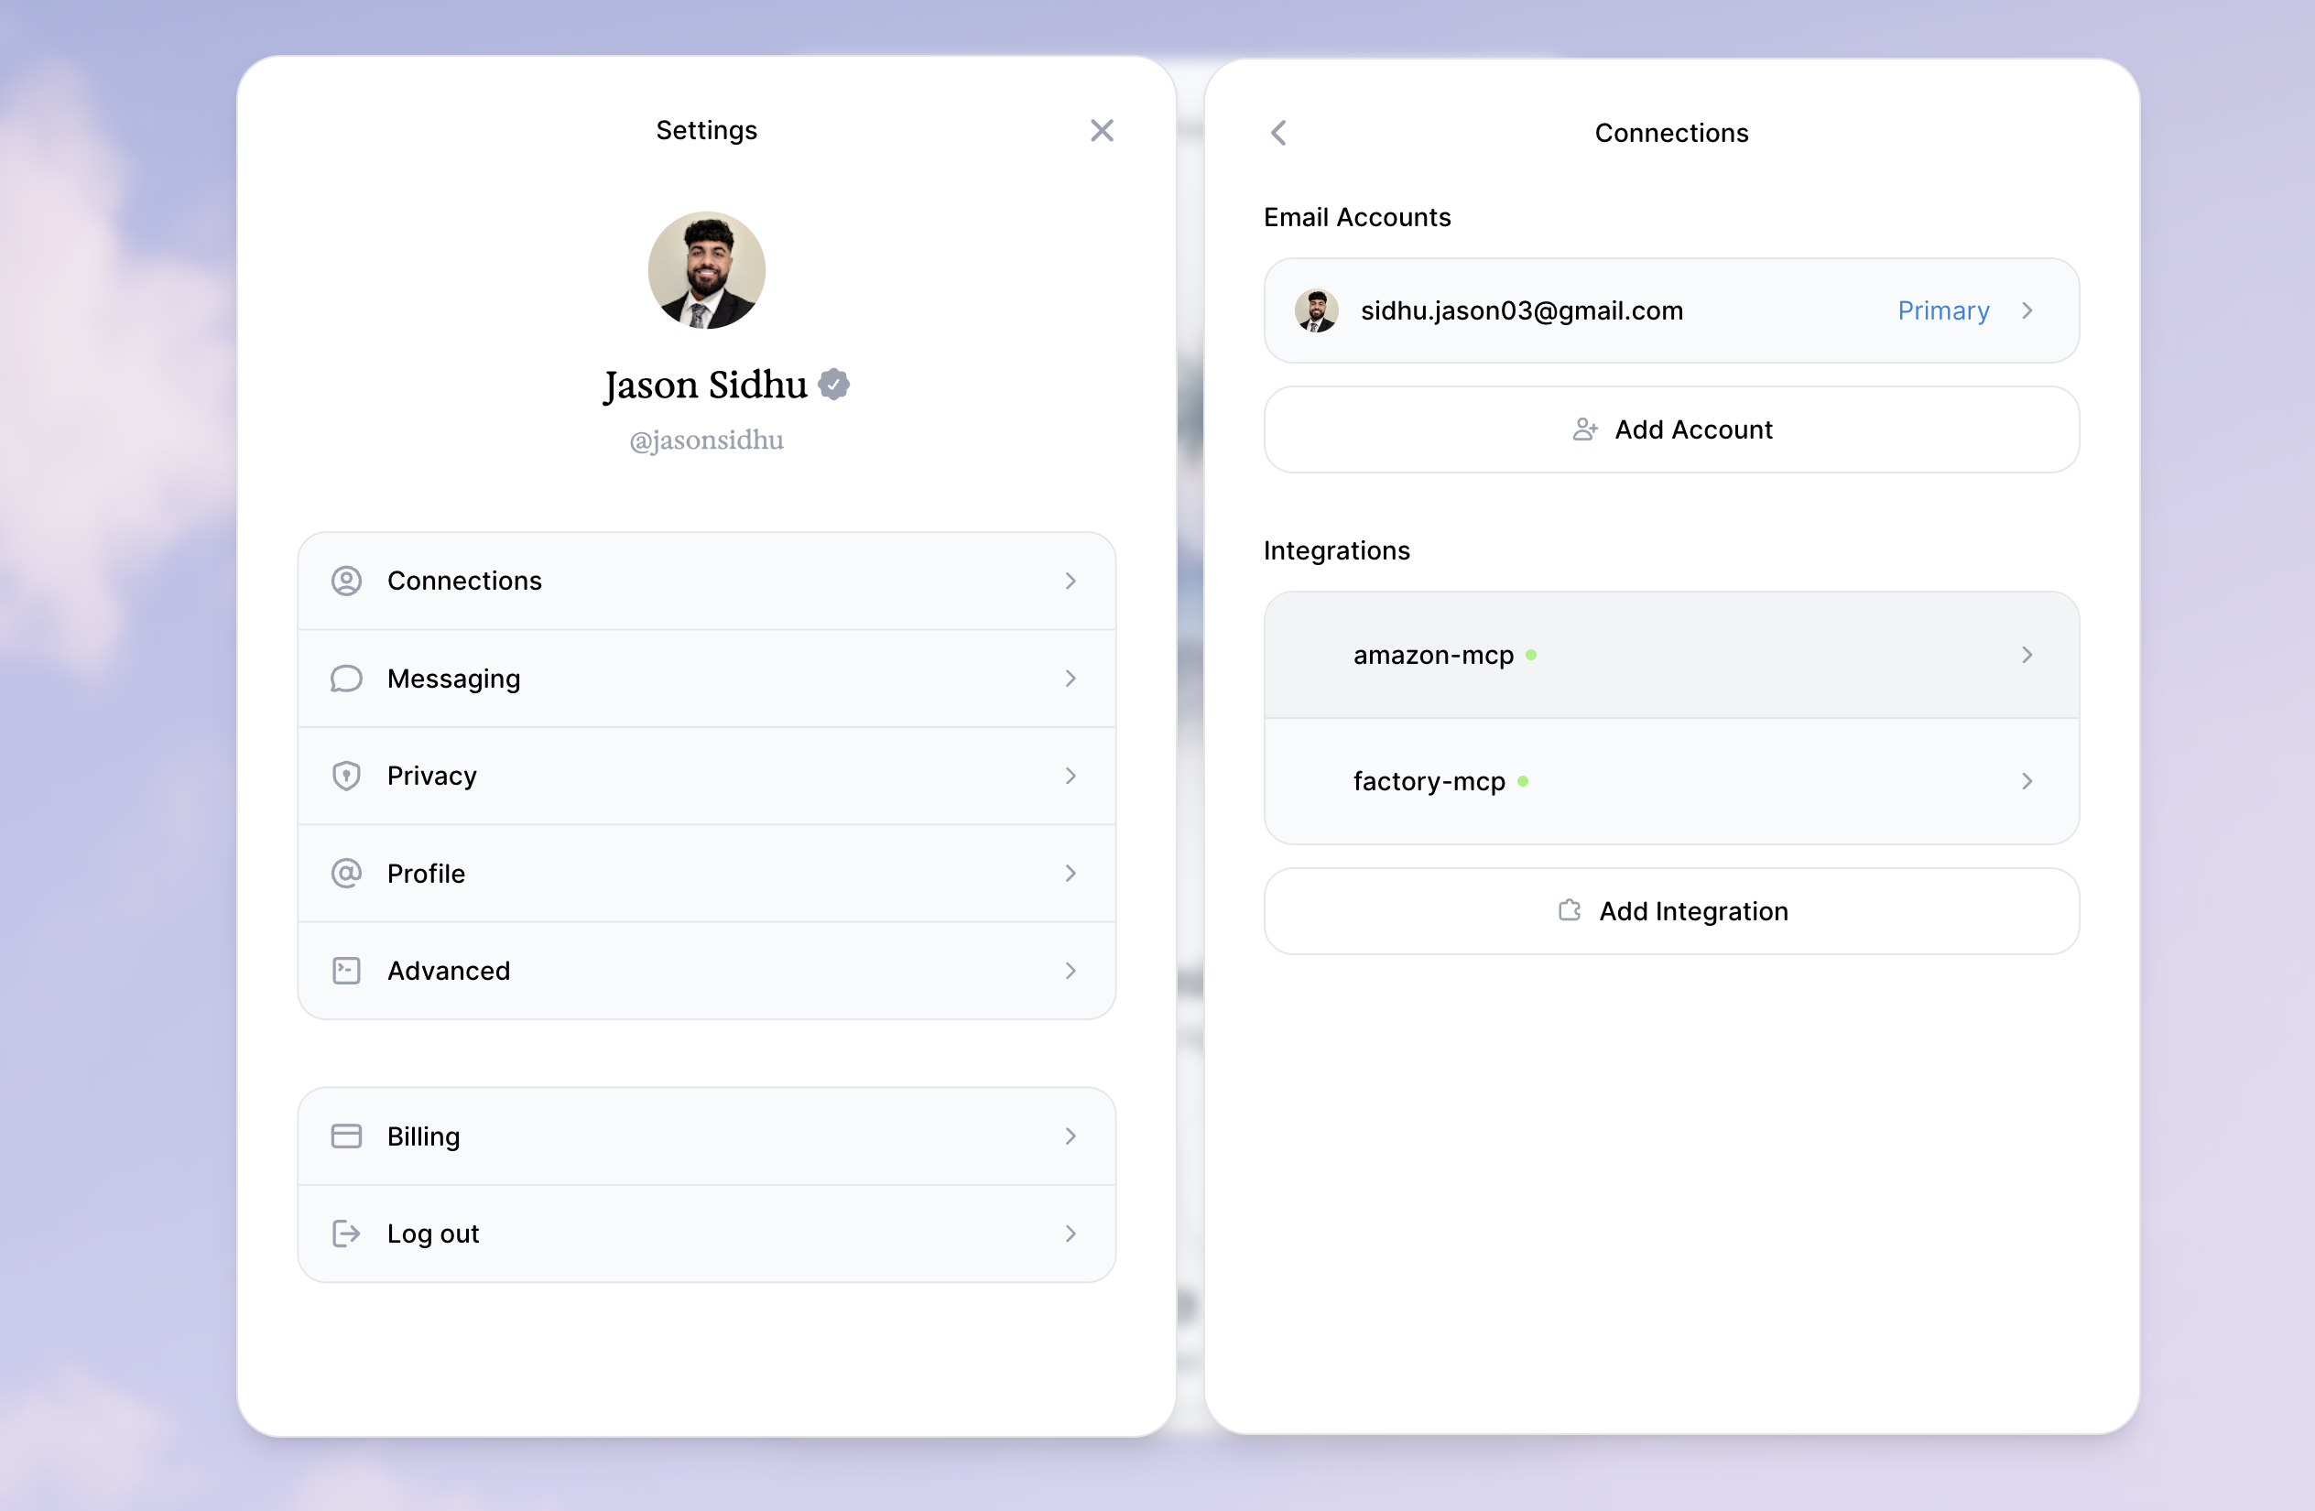Screen dimensions: 2315x1511
Task: Expand factory-mcp integration chevron
Action: click(2027, 781)
